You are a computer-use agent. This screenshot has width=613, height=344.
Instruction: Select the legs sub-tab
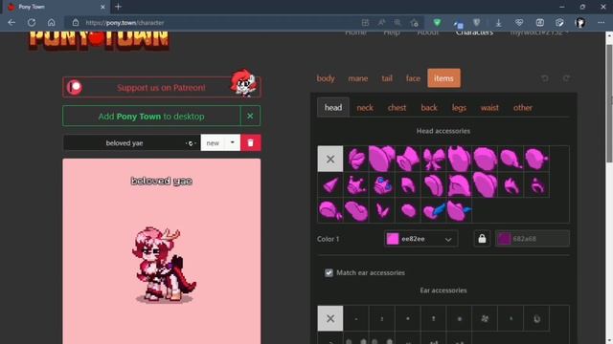tap(459, 107)
